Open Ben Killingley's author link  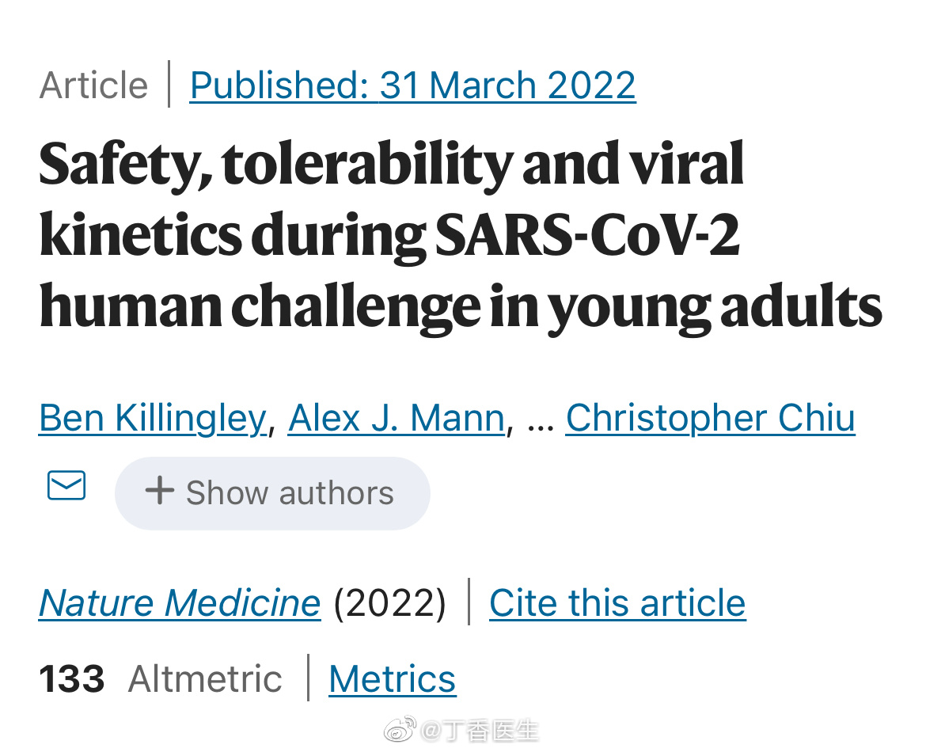click(x=152, y=418)
